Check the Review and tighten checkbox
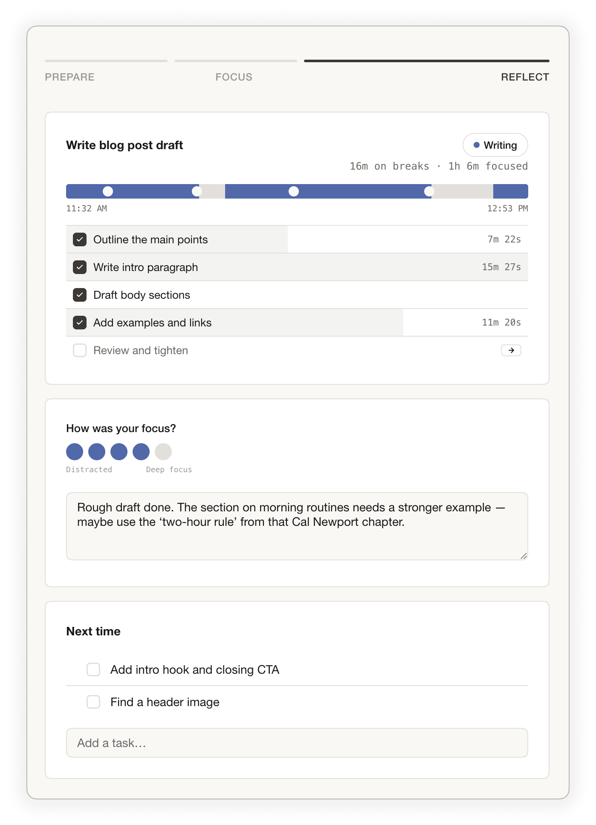Image resolution: width=596 pixels, height=825 pixels. 80,350
